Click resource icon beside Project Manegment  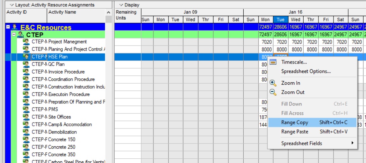click(x=26, y=42)
